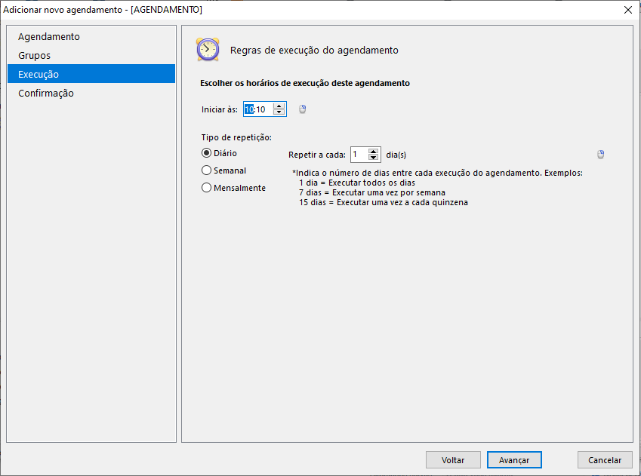Select the Execução step in sidebar
641x476 pixels.
[x=91, y=75]
